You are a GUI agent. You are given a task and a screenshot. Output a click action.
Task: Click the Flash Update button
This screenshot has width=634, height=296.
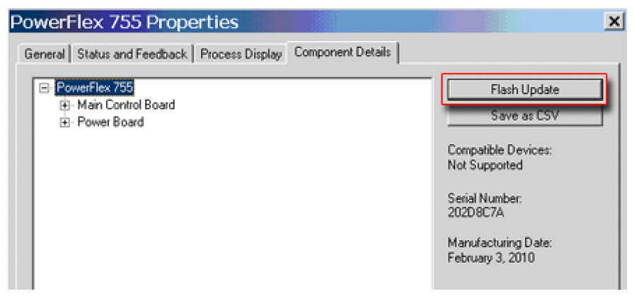(x=524, y=90)
